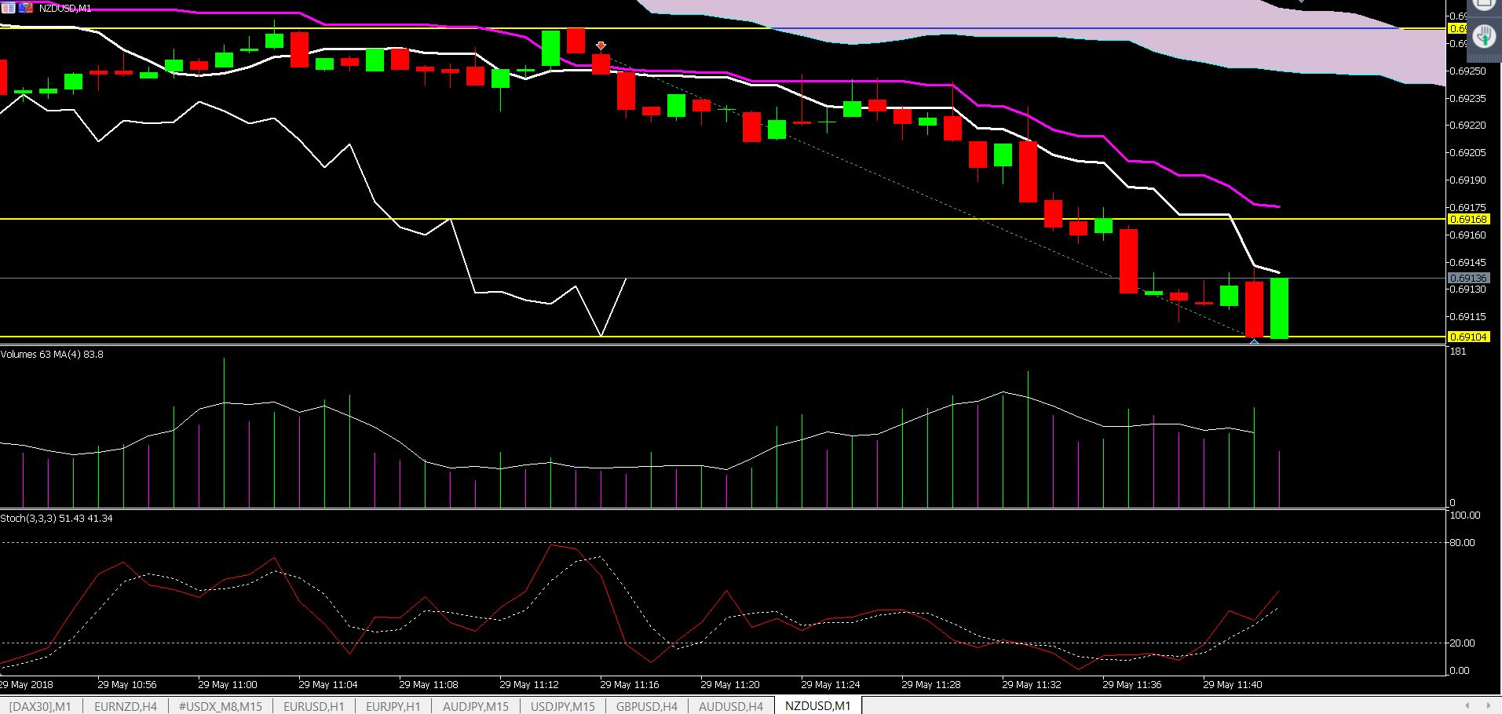Viewport: 1502px width, 714px height.
Task: Click the yellow horizontal line at 0.69104
Action: pos(722,337)
